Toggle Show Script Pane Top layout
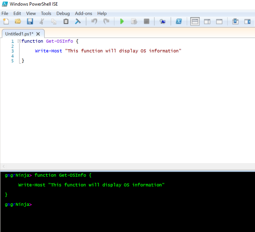Viewport: 255px width, 232px height. pyautogui.click(x=195, y=22)
